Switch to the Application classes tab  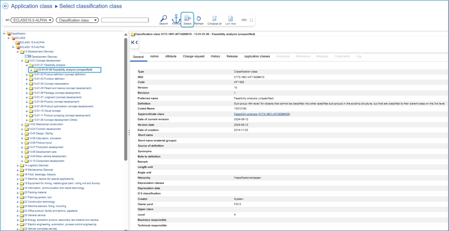tap(257, 57)
